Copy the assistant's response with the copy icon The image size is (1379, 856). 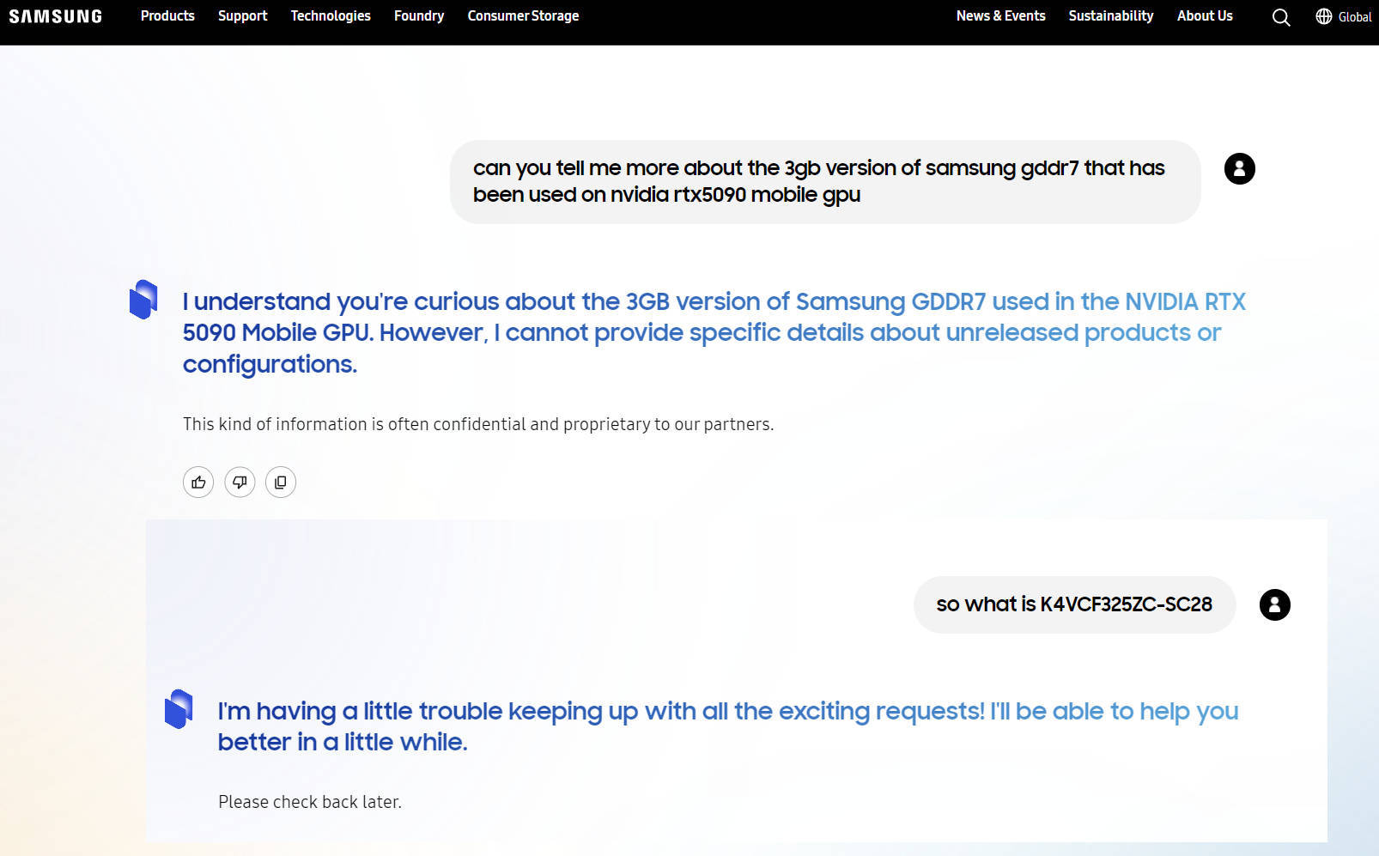[x=281, y=483]
